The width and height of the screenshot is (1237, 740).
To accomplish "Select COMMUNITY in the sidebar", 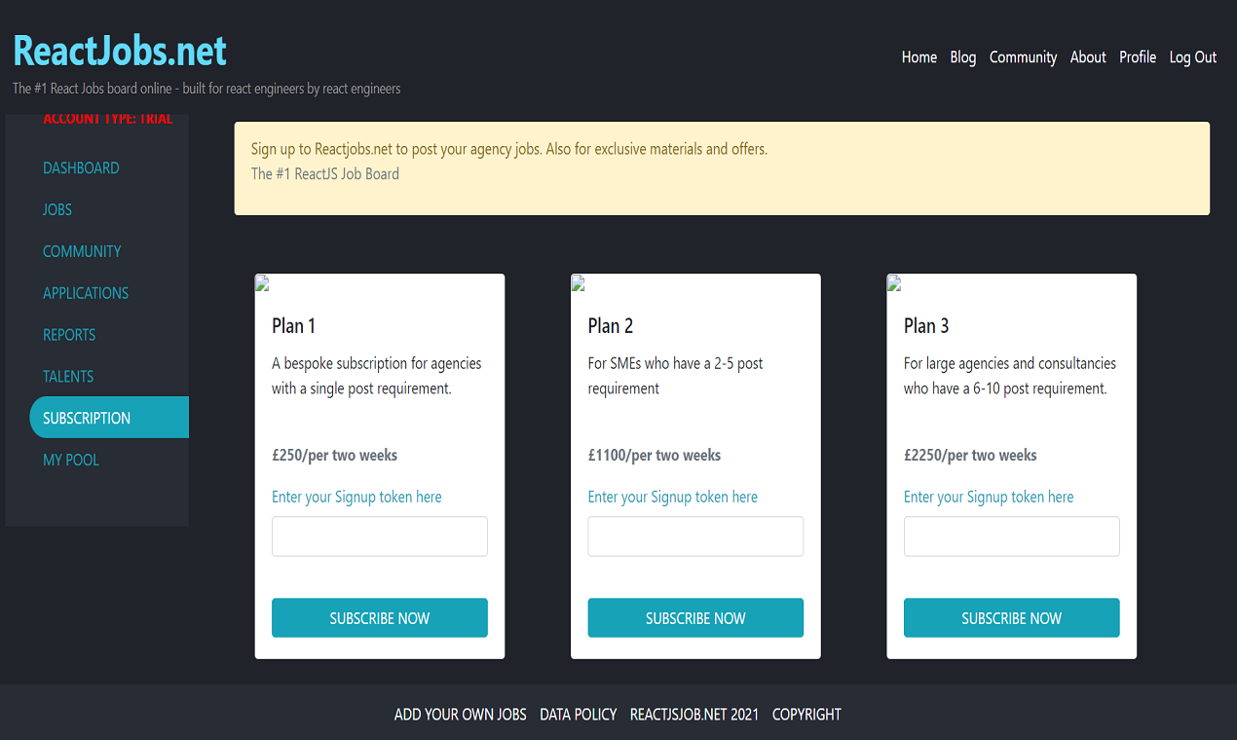I will click(x=82, y=252).
